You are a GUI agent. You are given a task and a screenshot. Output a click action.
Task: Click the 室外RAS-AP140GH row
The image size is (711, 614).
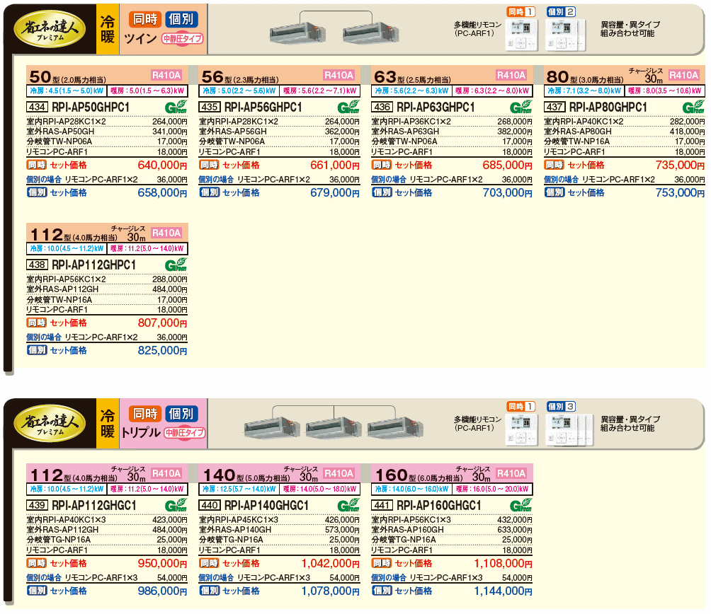coord(279,529)
